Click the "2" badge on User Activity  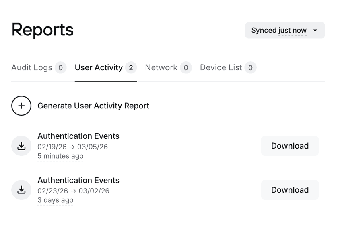[131, 68]
